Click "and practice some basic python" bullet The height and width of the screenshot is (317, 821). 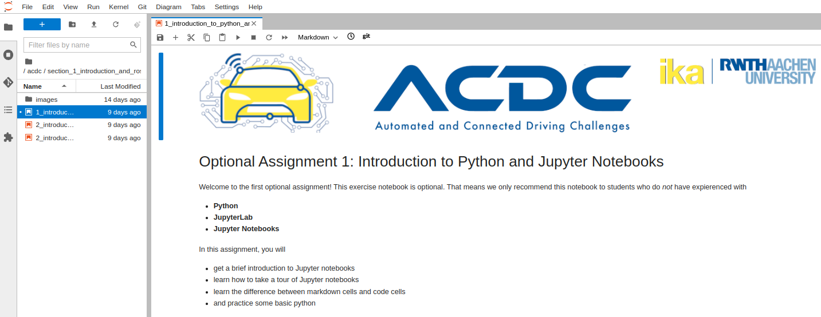(265, 303)
